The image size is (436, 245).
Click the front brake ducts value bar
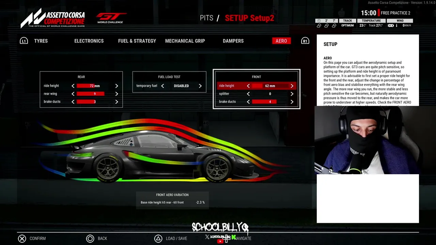[270, 102]
